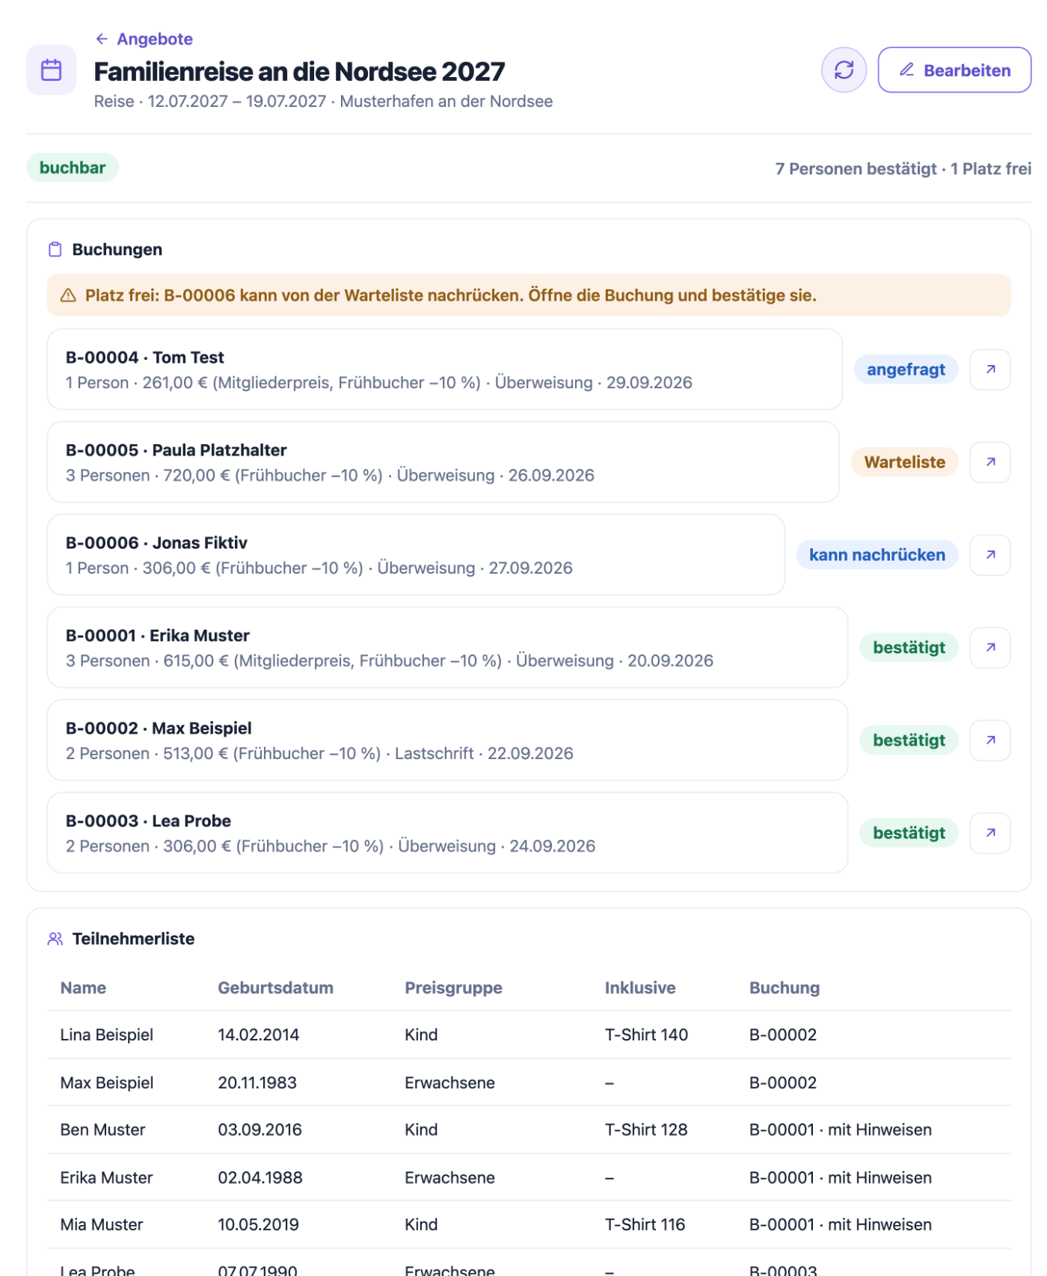The height and width of the screenshot is (1276, 1047).
Task: Click 'B-00001 · mit Hinweisen' in Erika Muster row
Action: [x=841, y=1178]
